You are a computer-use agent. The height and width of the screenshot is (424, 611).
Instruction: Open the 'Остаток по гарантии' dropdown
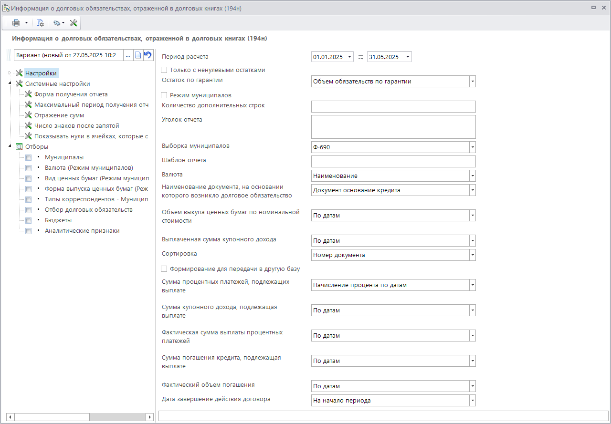[472, 82]
